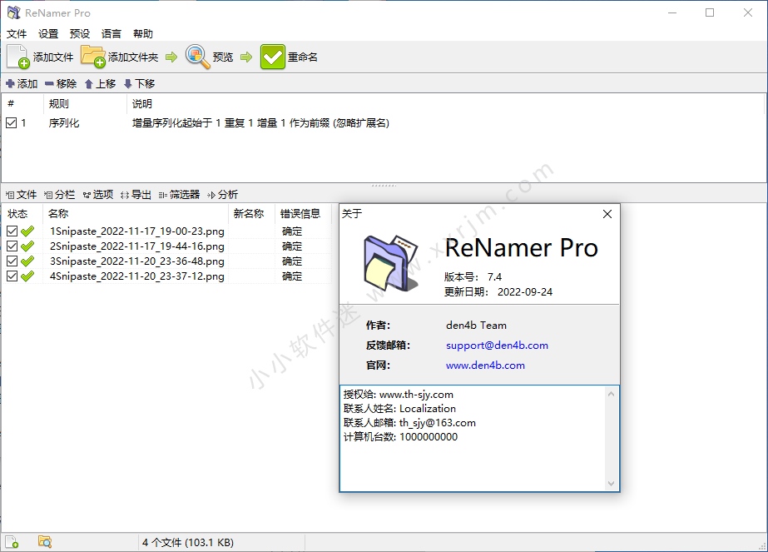Click scroll-up arrow in license info box
The image size is (768, 552).
pyautogui.click(x=611, y=394)
